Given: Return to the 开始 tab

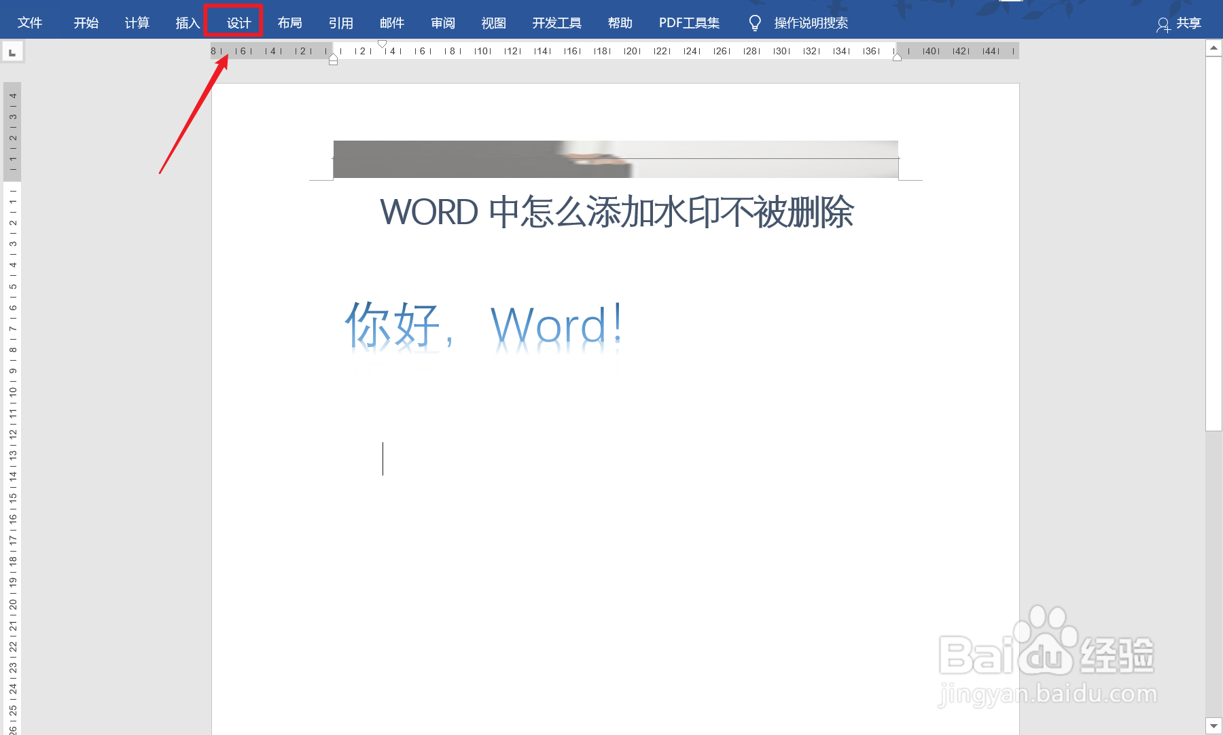Looking at the screenshot, I should coord(85,21).
